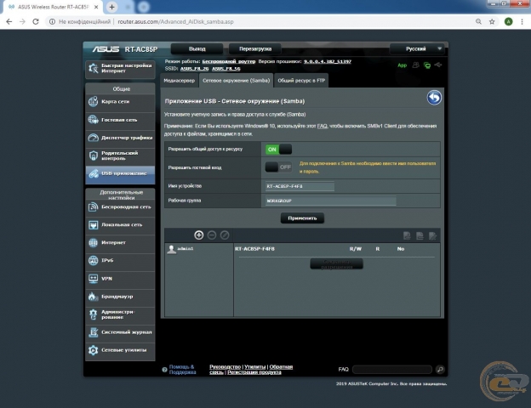Open Network Tools (Сетевые утилиты) in sidebar
This screenshot has height=408, width=531.
pos(119,349)
